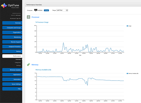Click the date and time in sidebar
This screenshot has height=103, width=141.
point(16,13)
